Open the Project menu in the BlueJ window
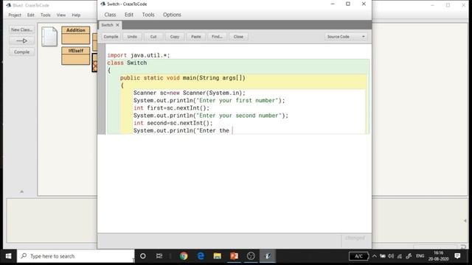This screenshot has width=472, height=265. [x=15, y=15]
